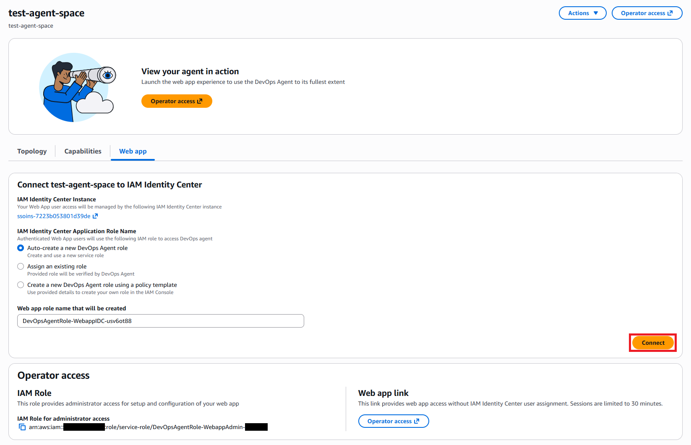
Task: Choose the Assign an existing role option
Action: pyautogui.click(x=21, y=266)
